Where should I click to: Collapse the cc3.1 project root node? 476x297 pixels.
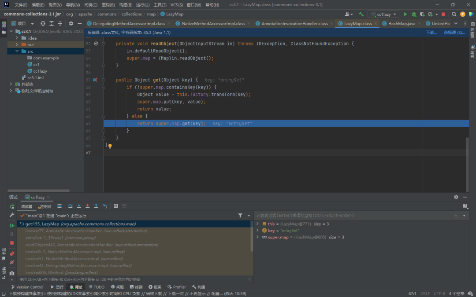pos(11,31)
